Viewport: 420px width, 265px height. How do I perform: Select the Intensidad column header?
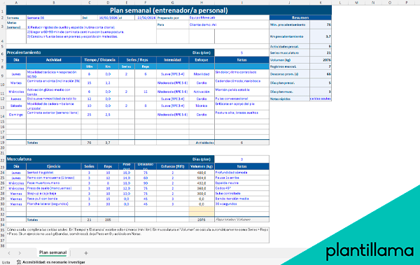point(172,60)
